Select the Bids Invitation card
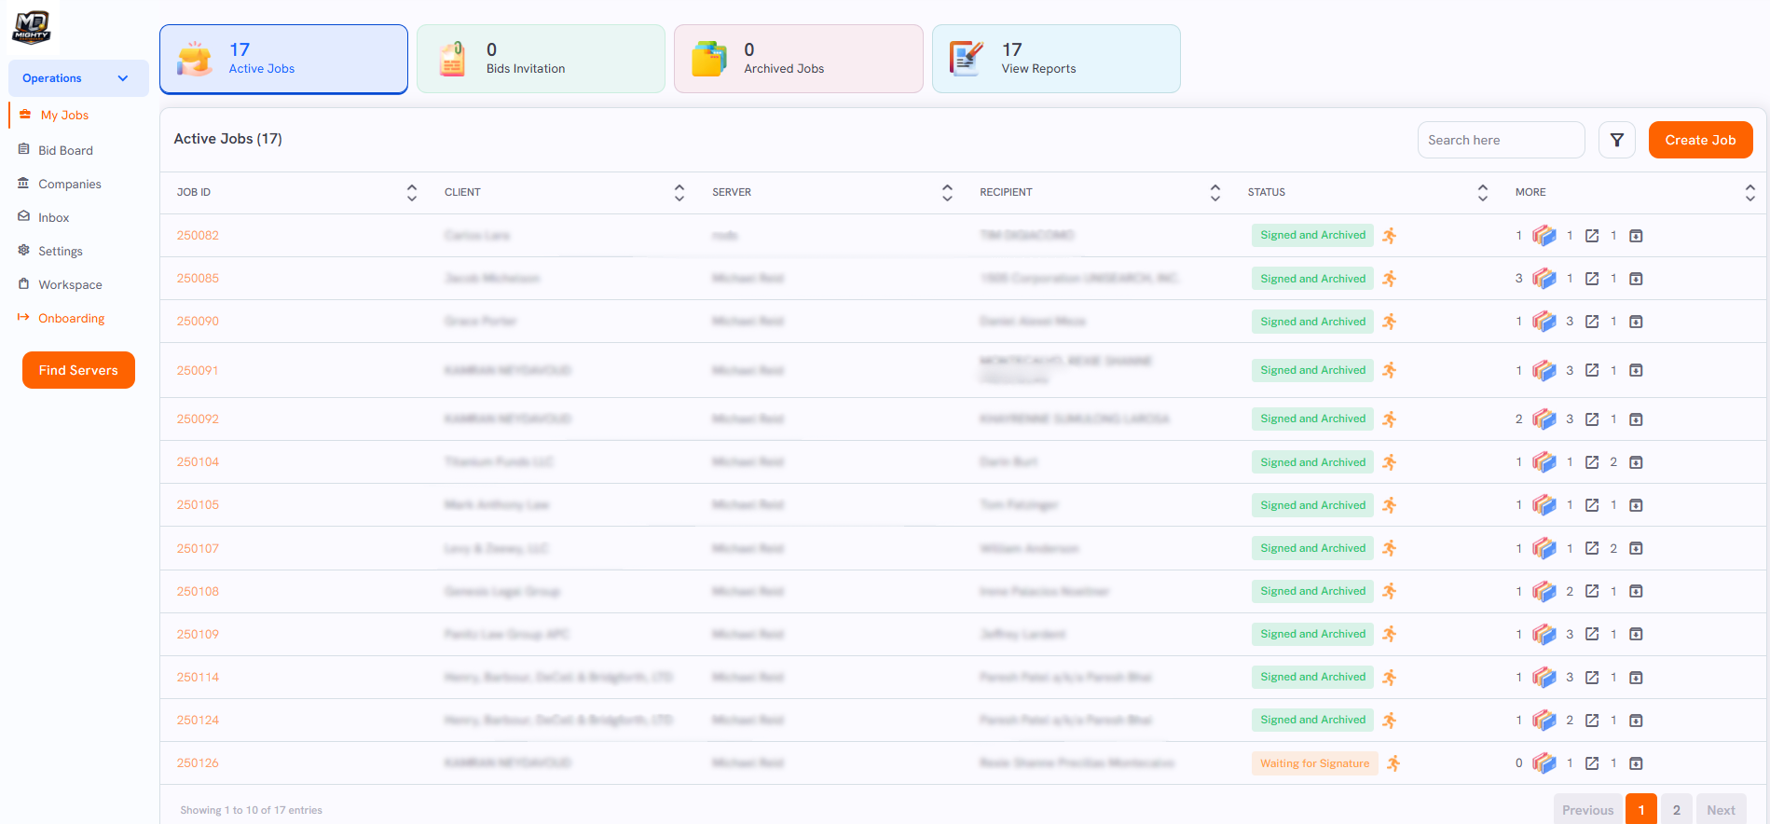 pyautogui.click(x=541, y=59)
